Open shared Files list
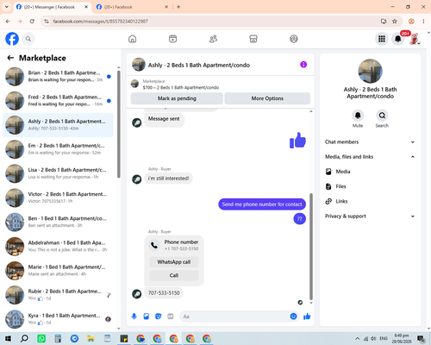 370,186
